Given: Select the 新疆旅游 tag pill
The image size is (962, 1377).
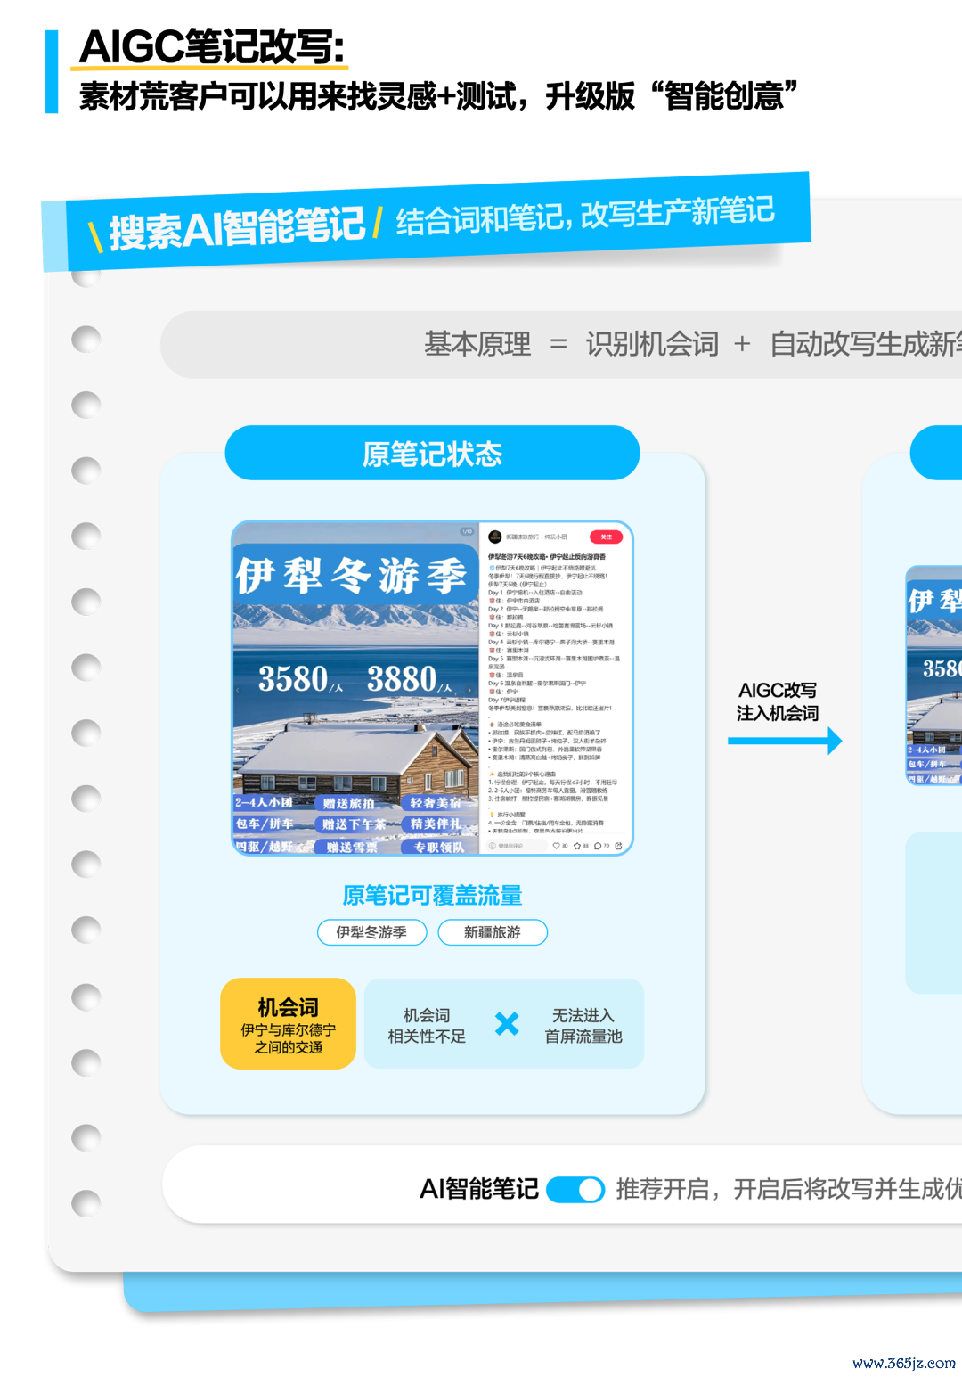Looking at the screenshot, I should pos(493,932).
